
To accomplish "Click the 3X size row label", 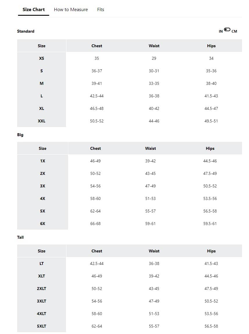I will click(42, 186).
